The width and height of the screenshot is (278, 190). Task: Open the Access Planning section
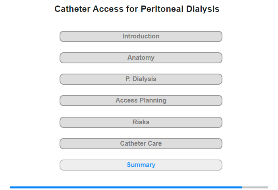coord(141,101)
